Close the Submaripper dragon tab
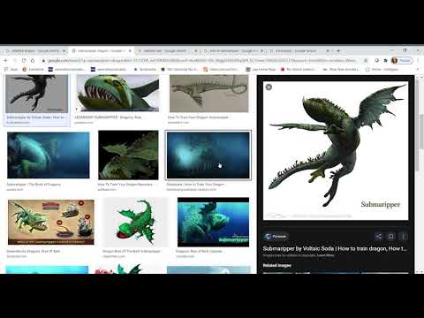Viewport: 424px width, 318px height. click(x=130, y=51)
